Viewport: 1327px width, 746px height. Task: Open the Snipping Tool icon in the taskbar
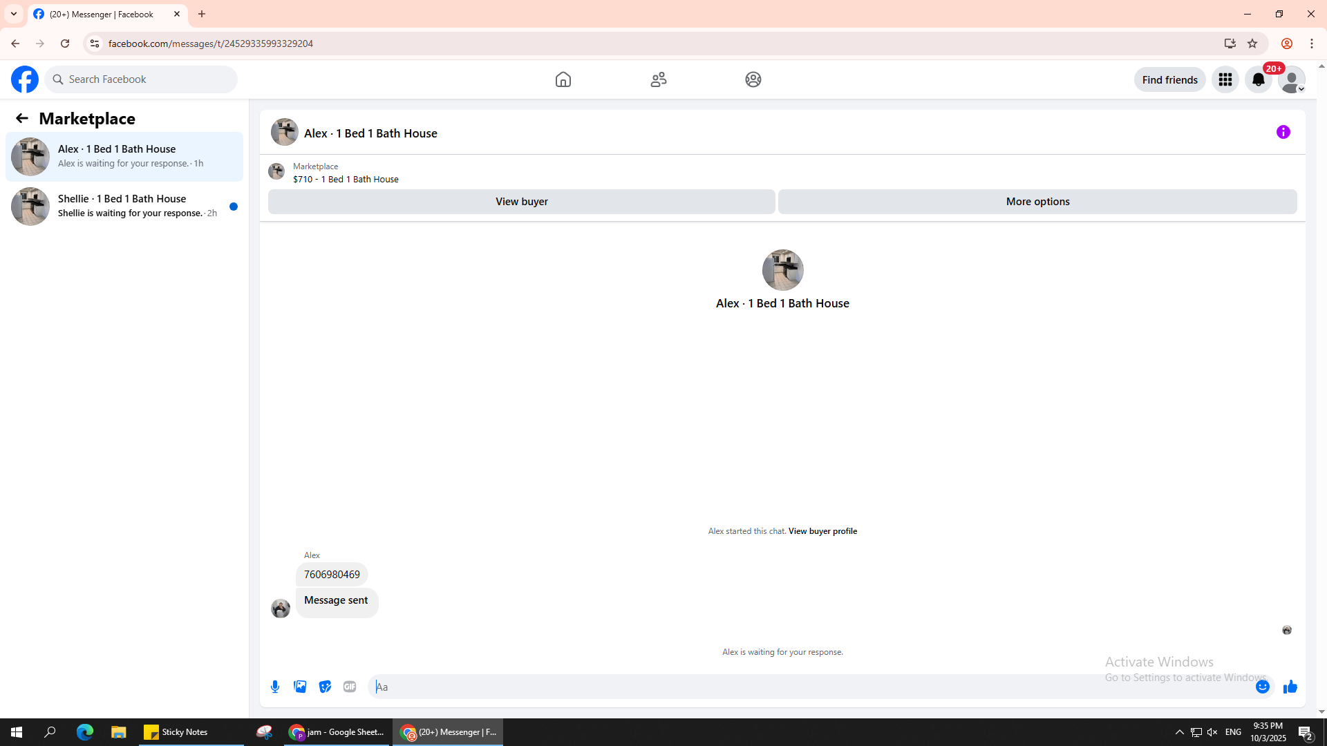click(264, 732)
